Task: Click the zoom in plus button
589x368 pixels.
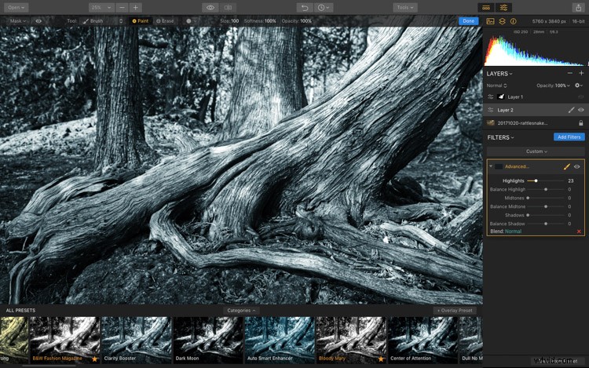Action: [x=136, y=8]
